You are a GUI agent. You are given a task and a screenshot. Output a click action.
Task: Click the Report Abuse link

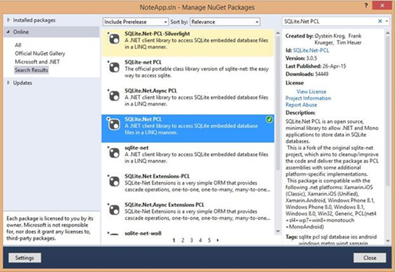pos(301,105)
